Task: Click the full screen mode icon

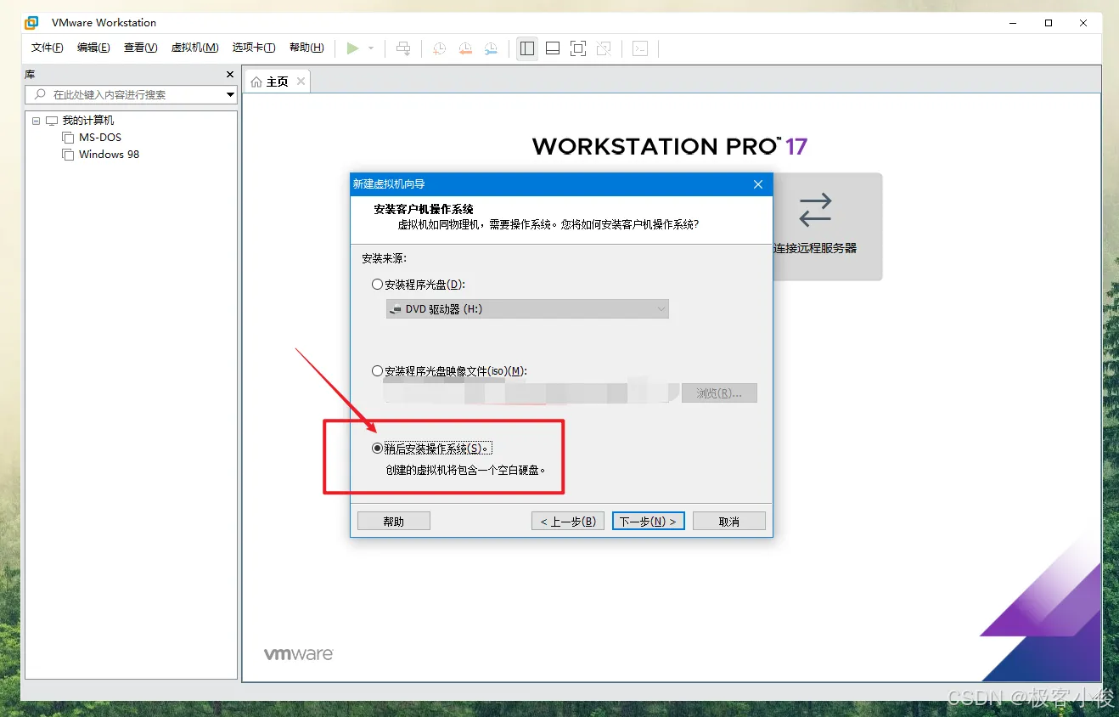Action: pyautogui.click(x=578, y=48)
